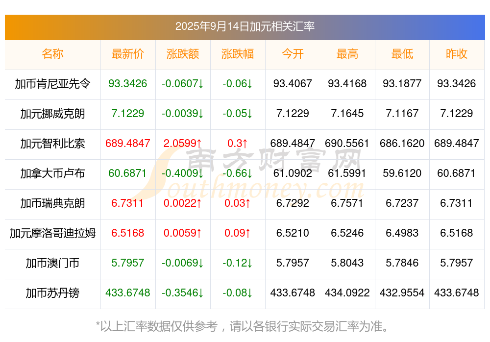Click change amount 0.0059↑
The height and width of the screenshot is (342, 490).
183,233
